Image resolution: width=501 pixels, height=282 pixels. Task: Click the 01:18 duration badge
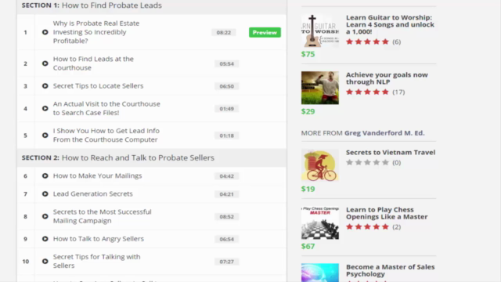click(226, 136)
